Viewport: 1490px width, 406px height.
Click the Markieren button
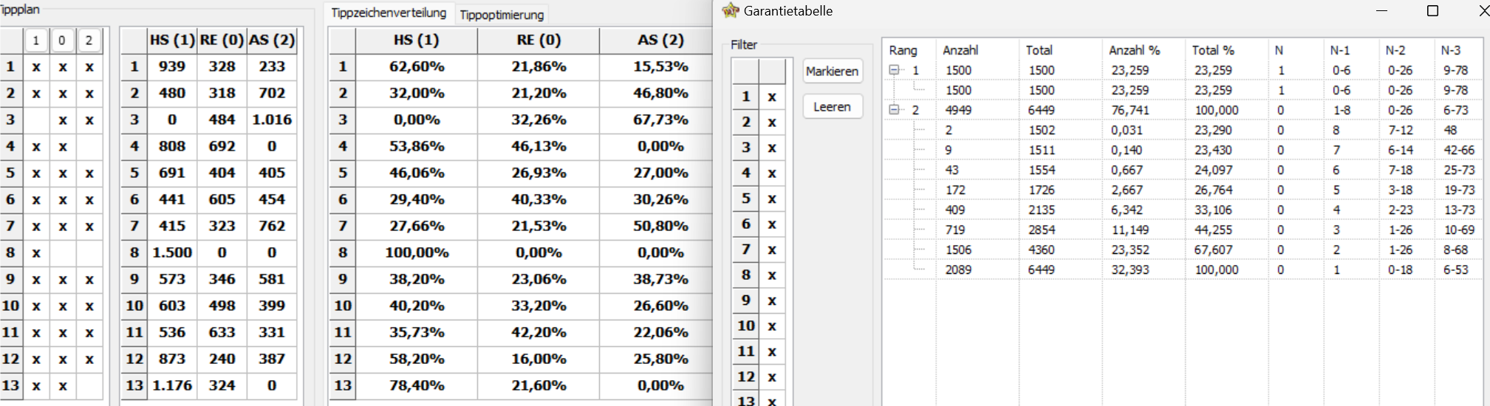(x=833, y=71)
